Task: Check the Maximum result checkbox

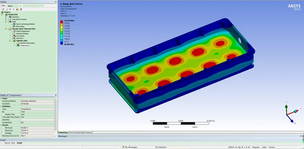Action: pyautogui.click(x=3, y=130)
